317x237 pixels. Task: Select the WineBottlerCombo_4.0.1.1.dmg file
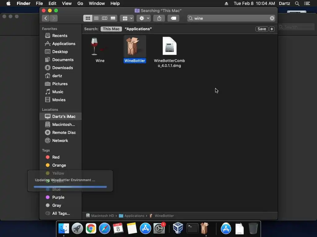(169, 47)
